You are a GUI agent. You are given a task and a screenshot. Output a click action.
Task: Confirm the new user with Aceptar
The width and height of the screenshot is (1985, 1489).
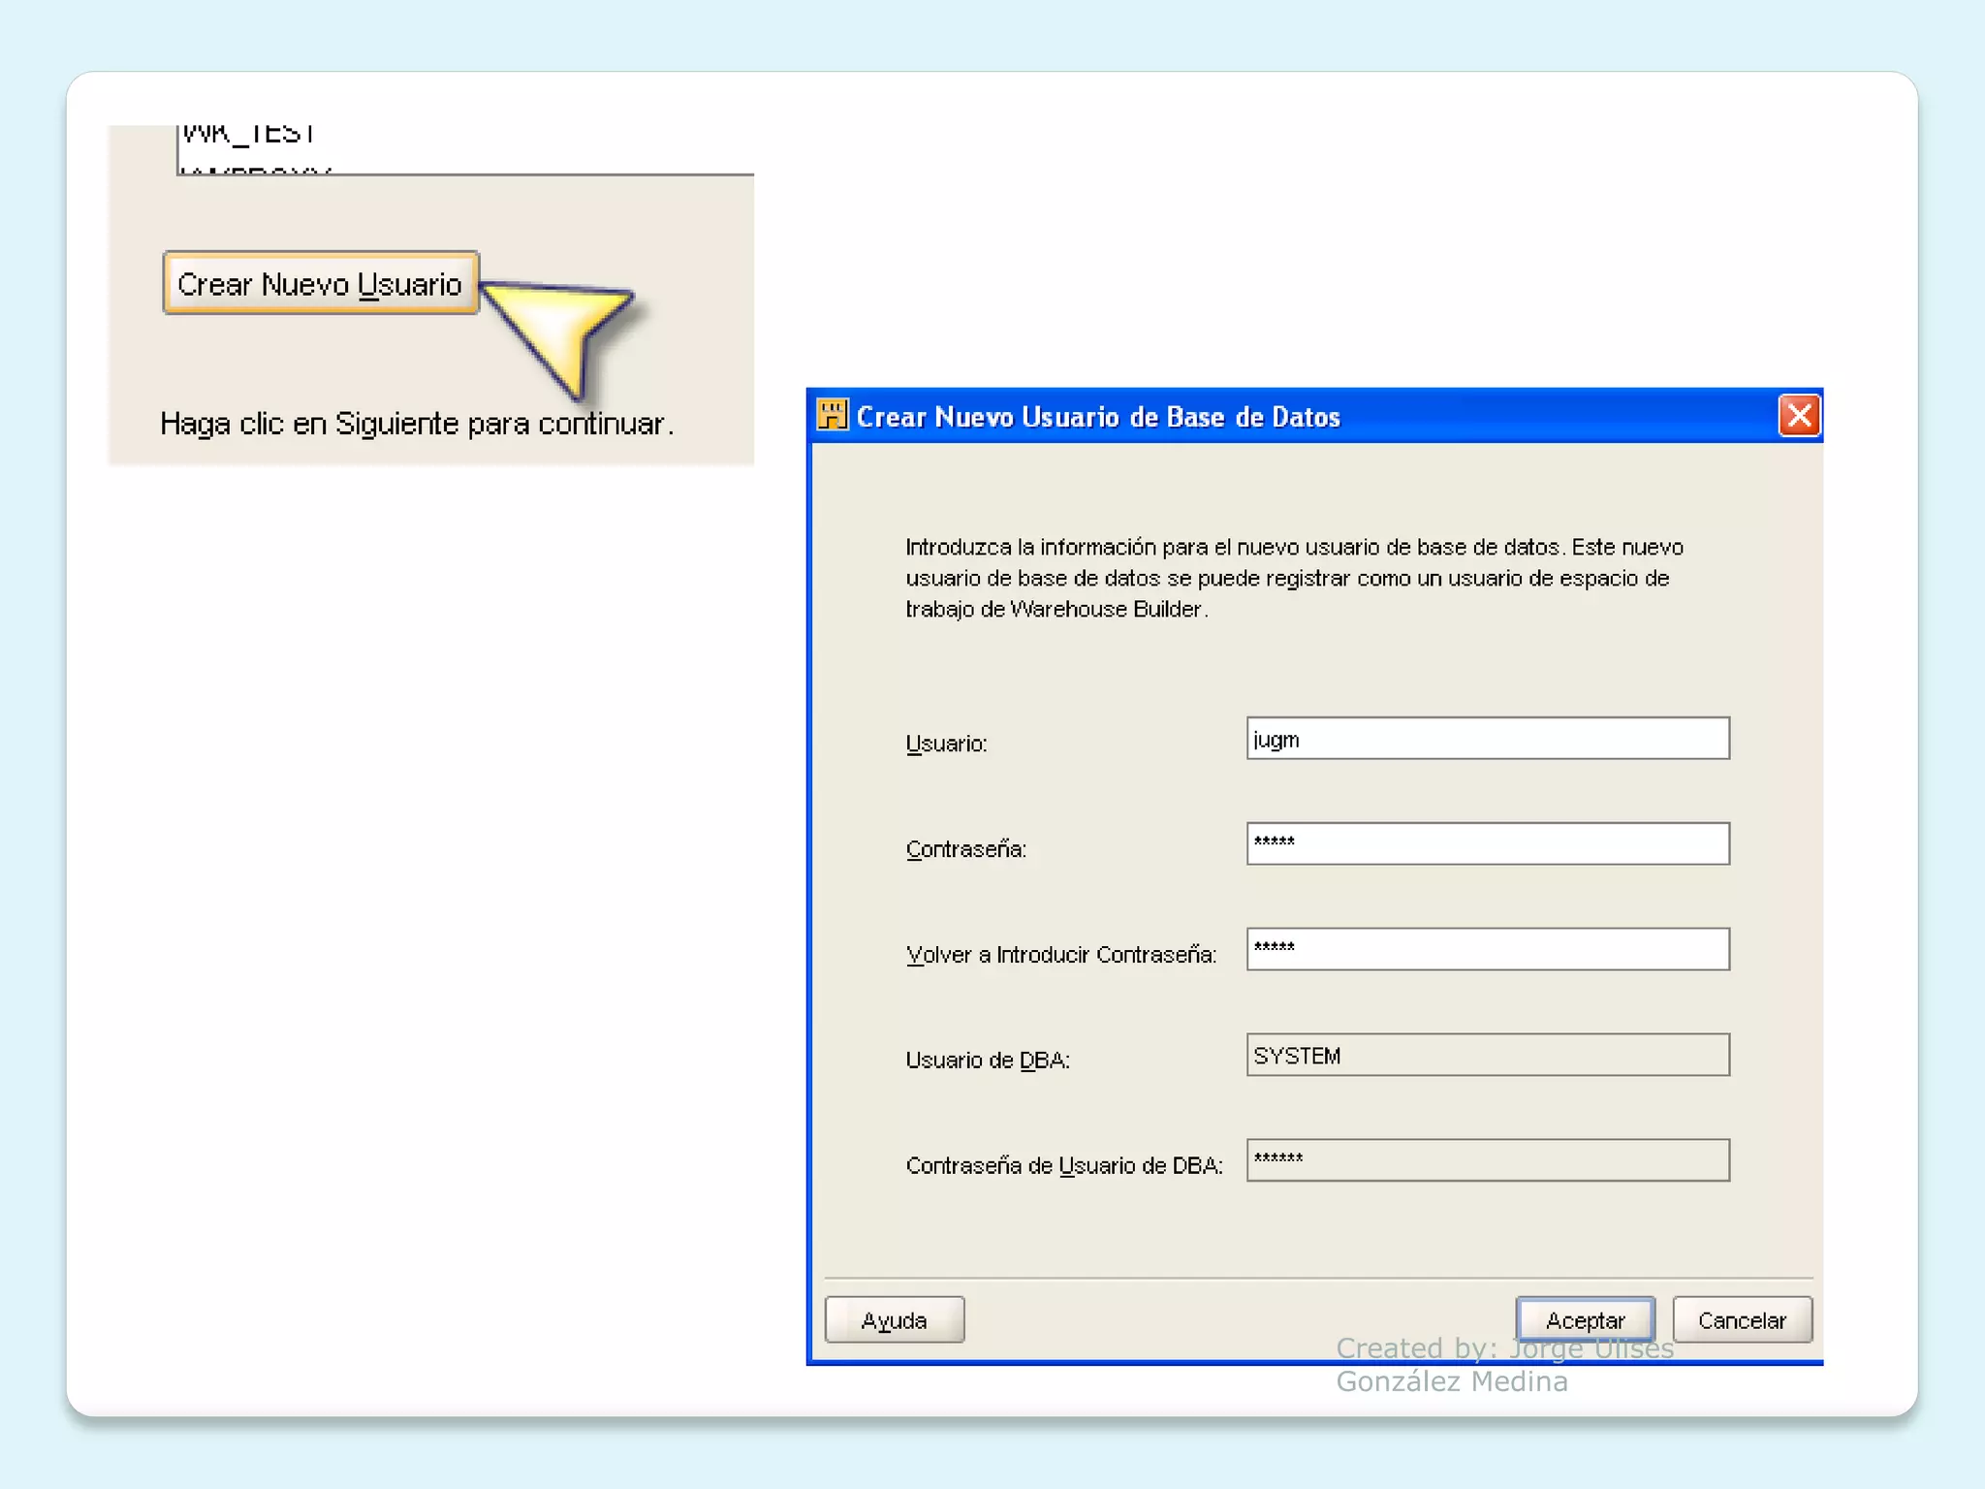1585,1319
